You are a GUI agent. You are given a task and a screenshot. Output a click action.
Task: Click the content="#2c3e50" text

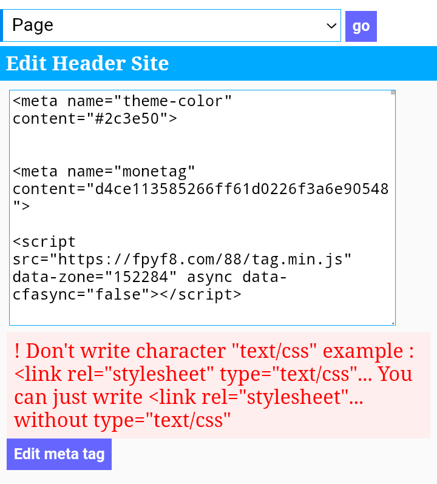[x=95, y=119]
